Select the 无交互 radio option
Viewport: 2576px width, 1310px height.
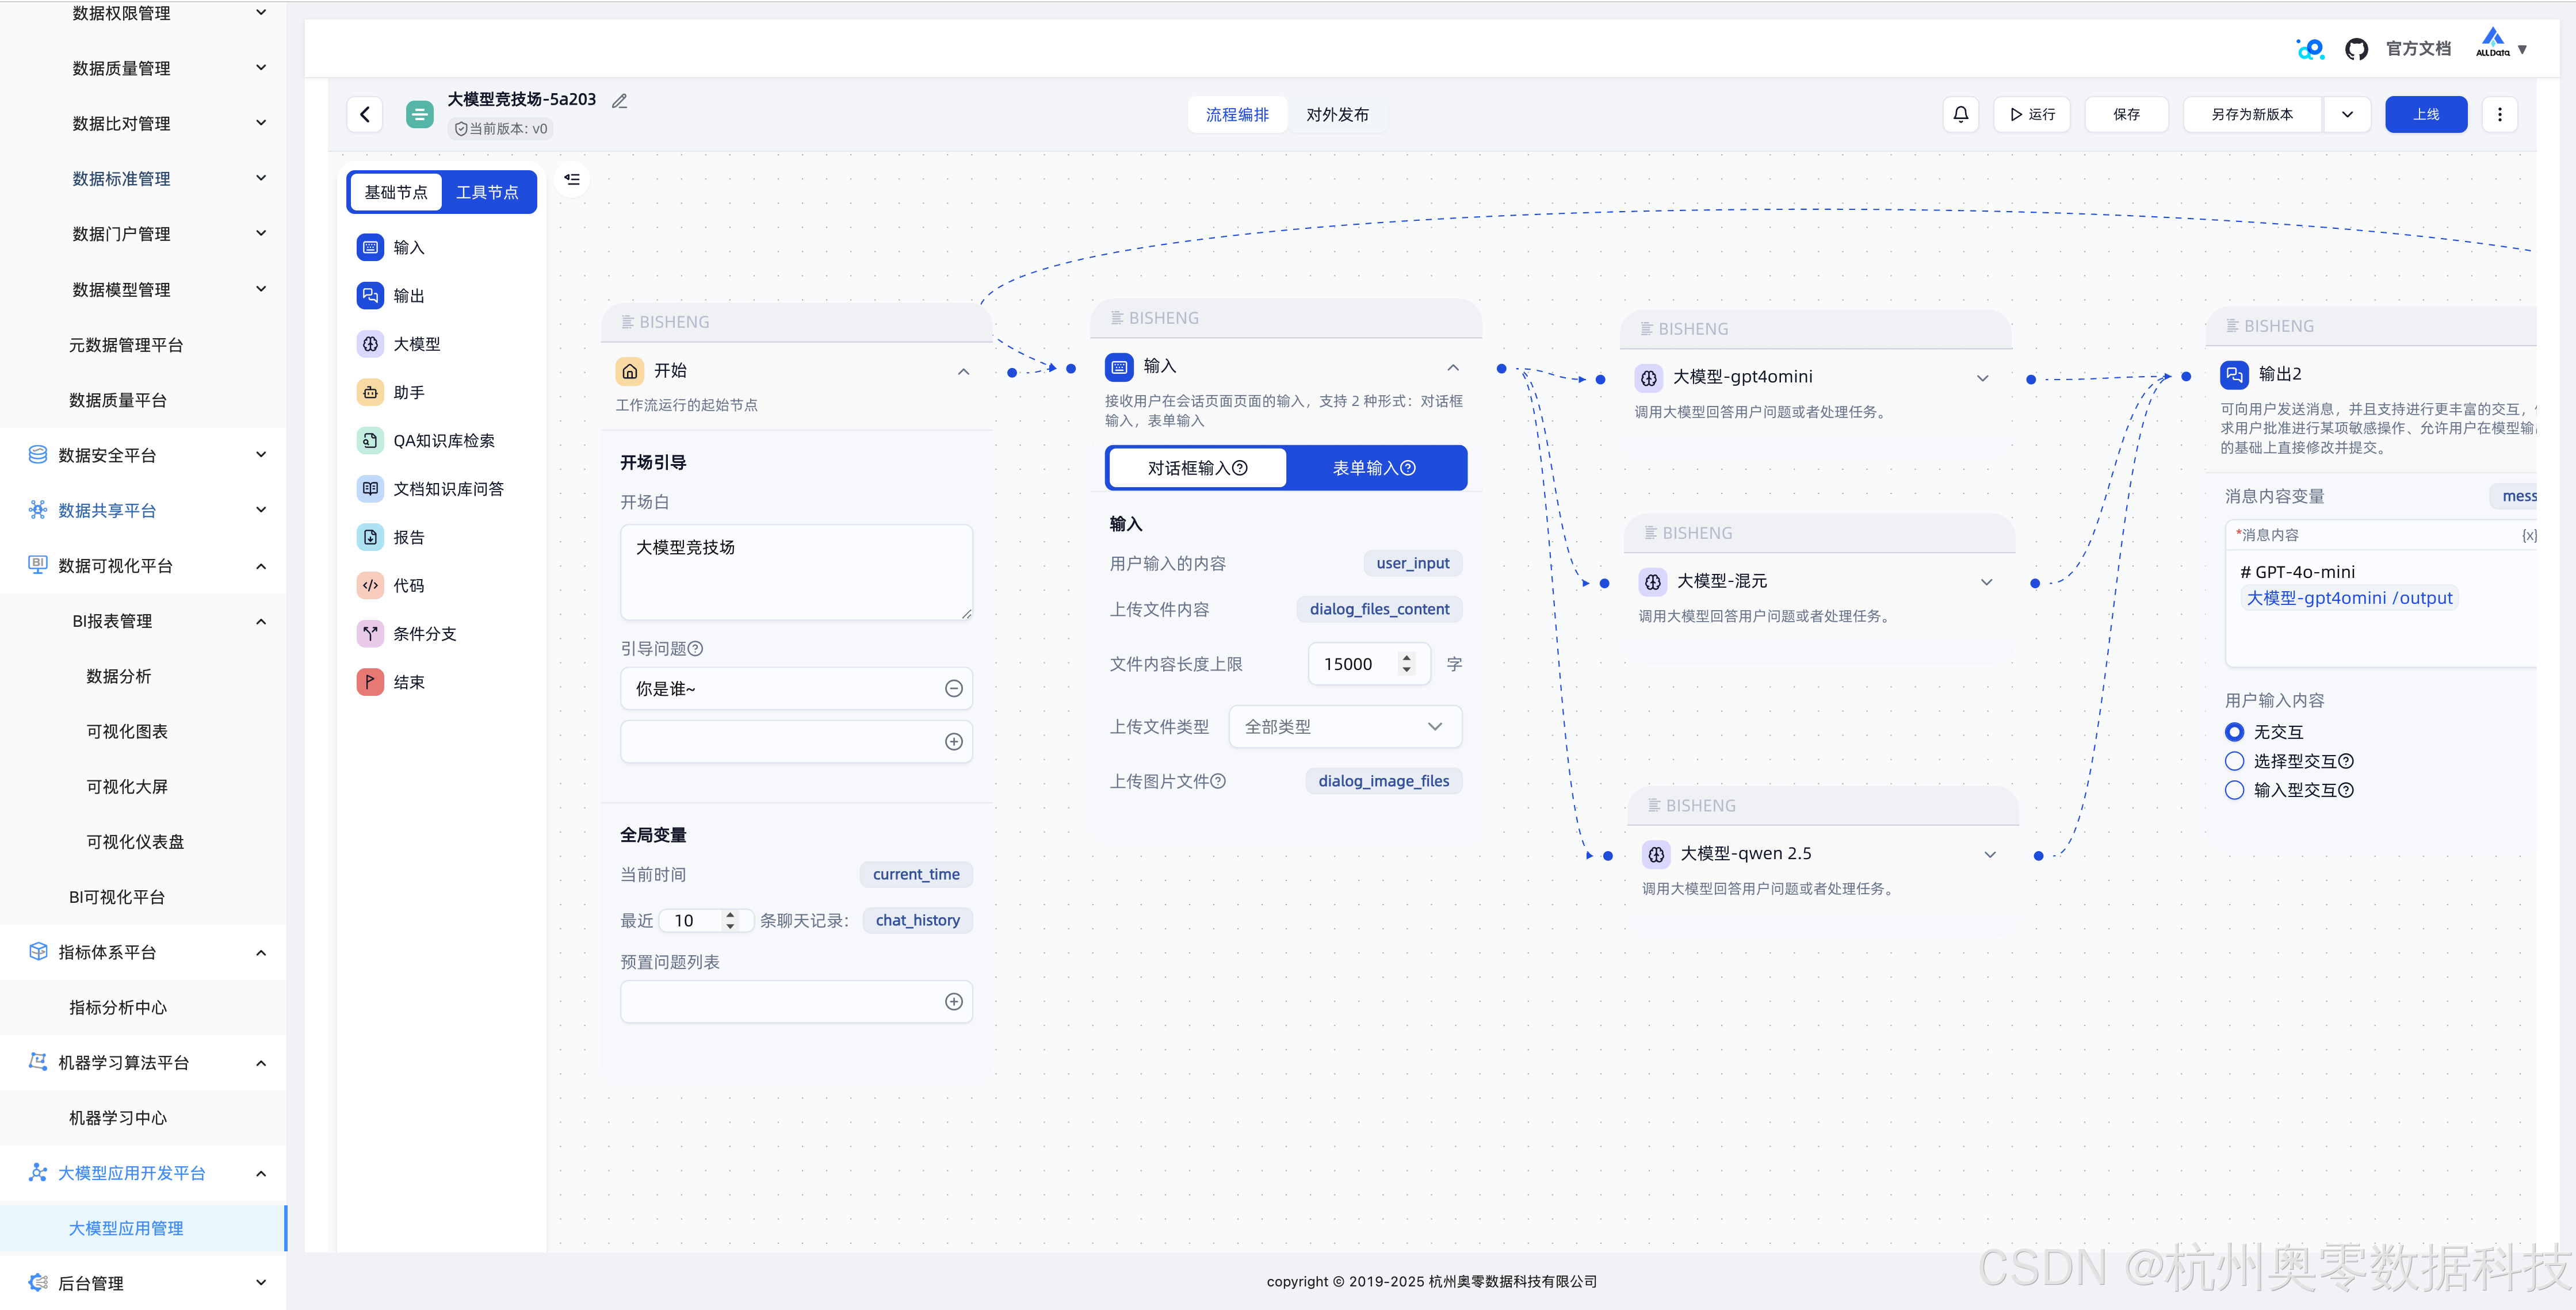click(2234, 732)
